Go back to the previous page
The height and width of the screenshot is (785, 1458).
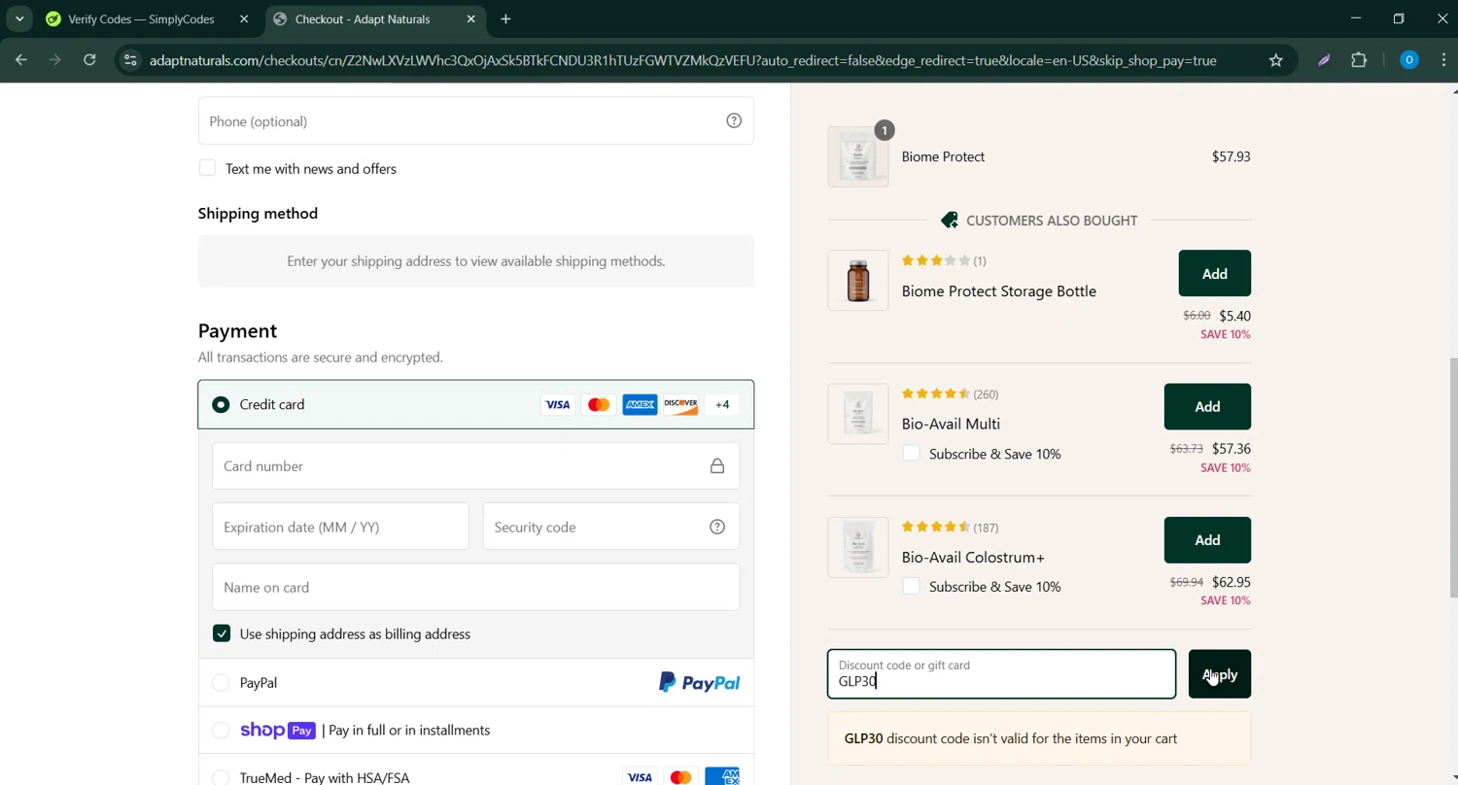click(x=21, y=60)
